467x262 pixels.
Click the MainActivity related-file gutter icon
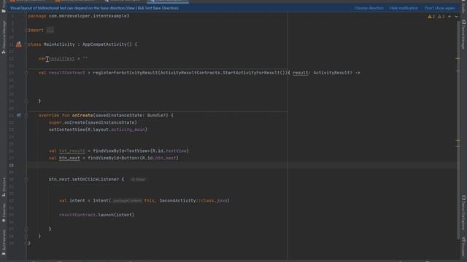[x=19, y=44]
